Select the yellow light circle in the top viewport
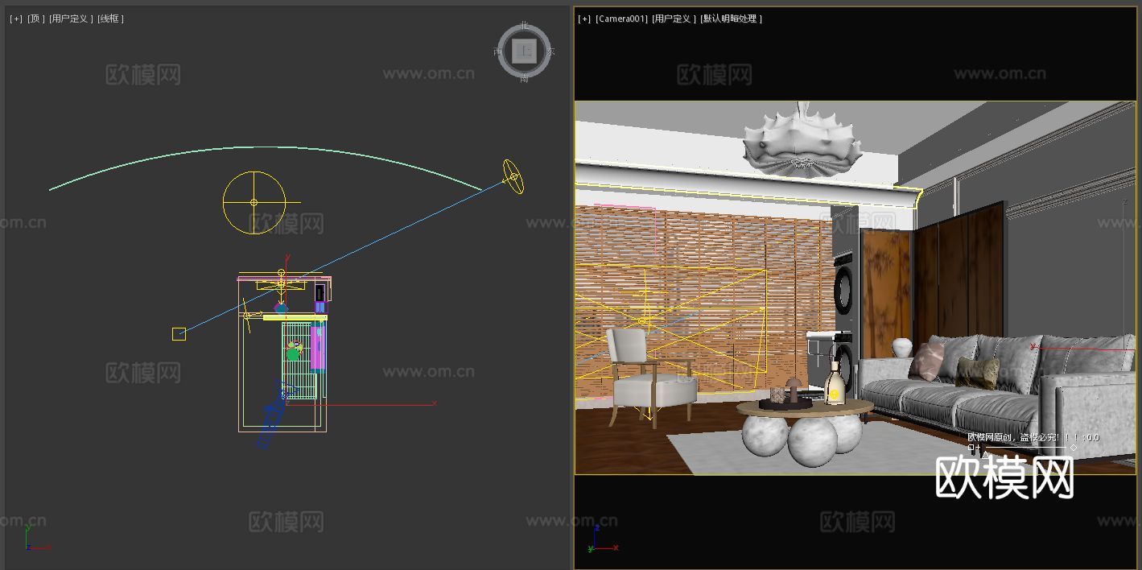The image size is (1142, 570). coord(255,202)
